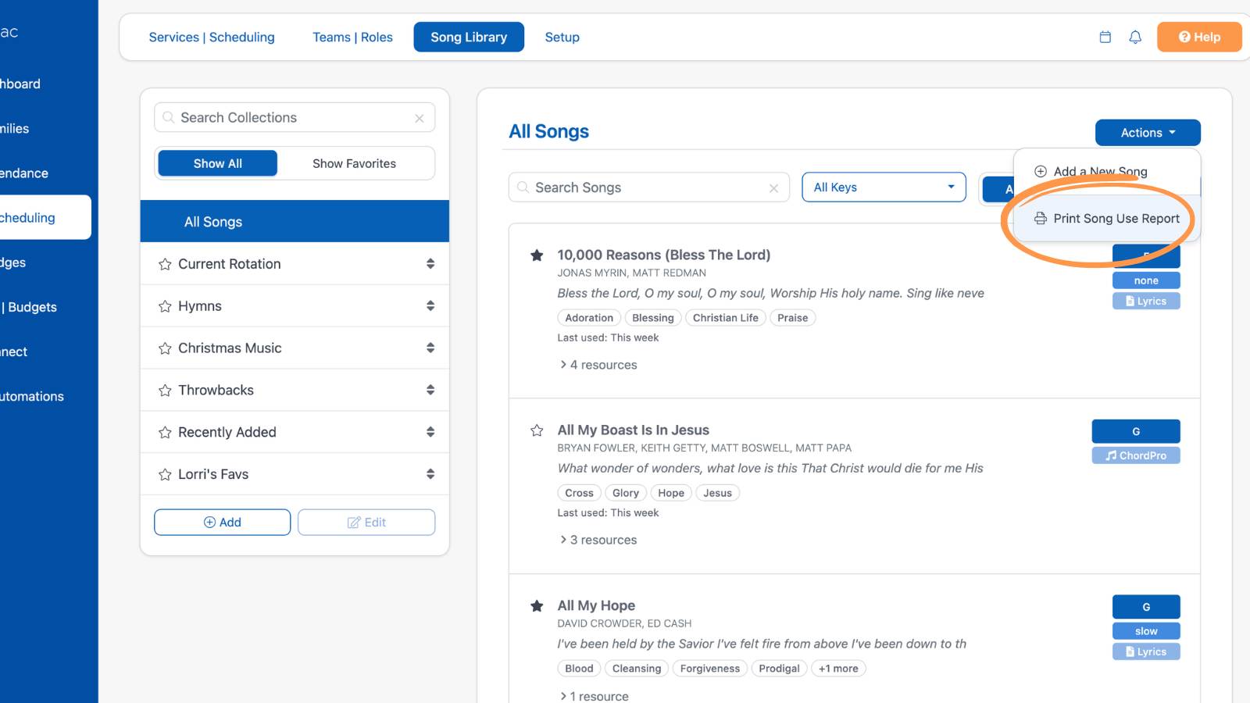Image resolution: width=1250 pixels, height=703 pixels.
Task: Star the Current Rotation collection
Action: click(x=165, y=264)
